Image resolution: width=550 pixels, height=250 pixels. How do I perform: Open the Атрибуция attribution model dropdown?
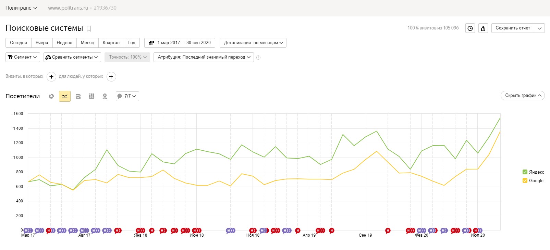click(204, 57)
